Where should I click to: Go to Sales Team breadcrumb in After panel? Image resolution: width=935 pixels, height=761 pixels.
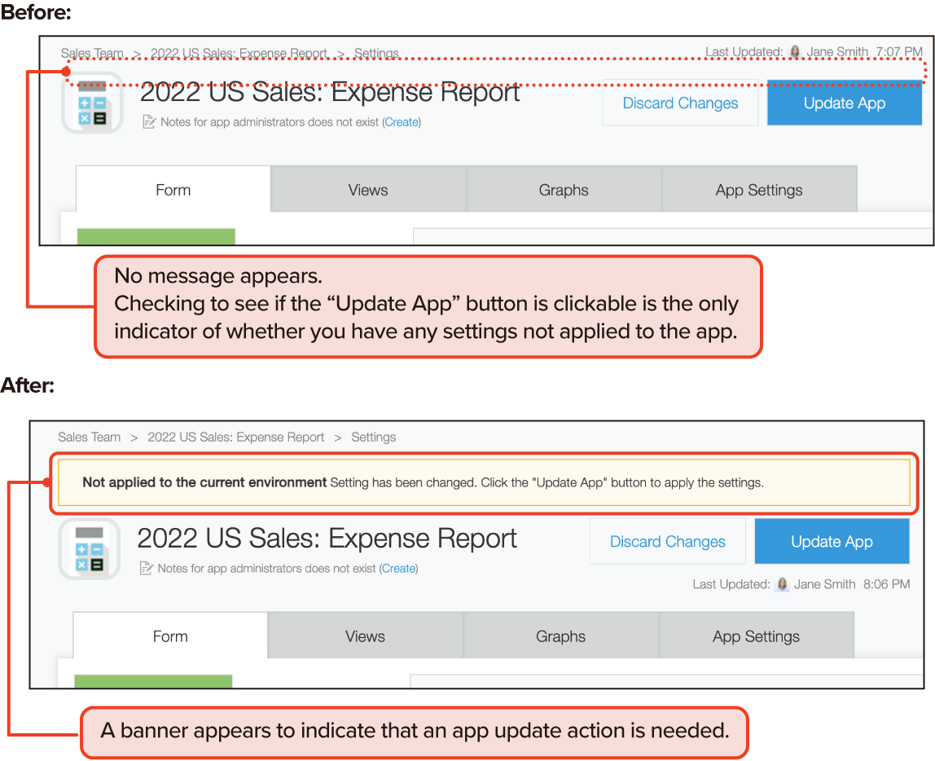coord(90,438)
